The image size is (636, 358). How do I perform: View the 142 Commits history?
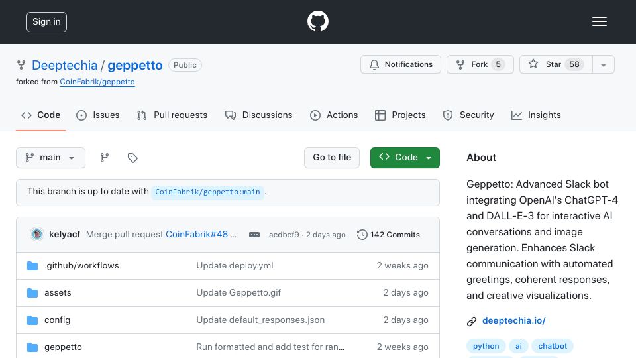(389, 235)
